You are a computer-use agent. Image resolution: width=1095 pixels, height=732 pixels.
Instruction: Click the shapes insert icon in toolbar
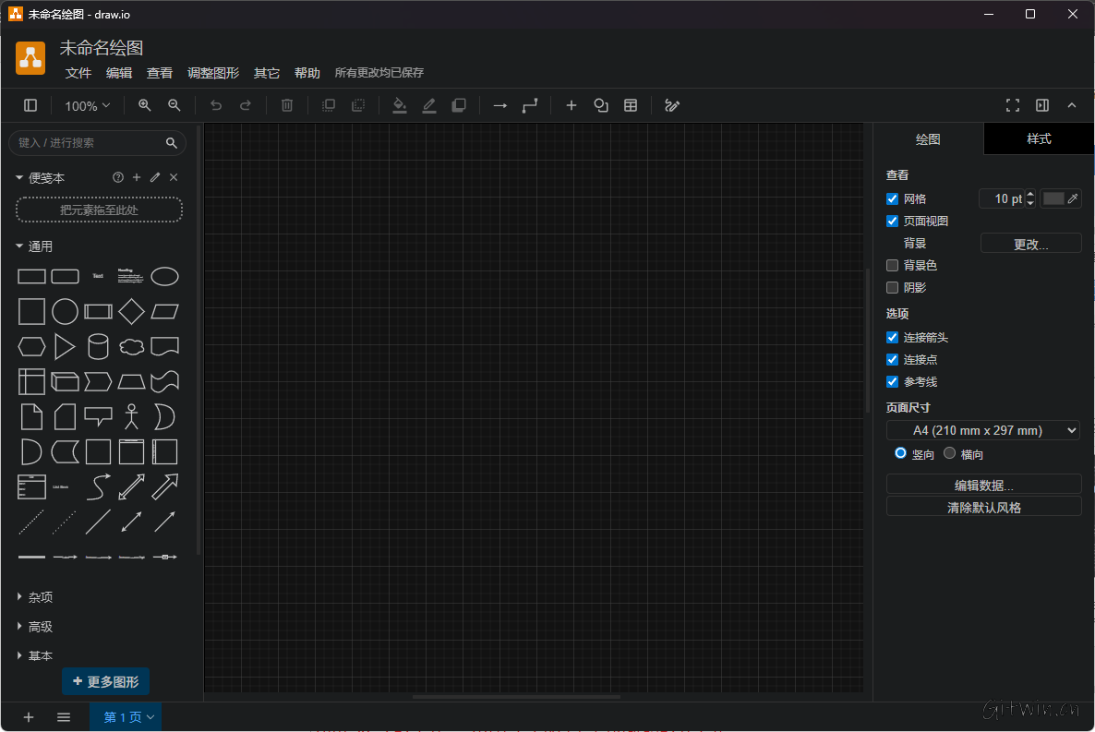(601, 105)
